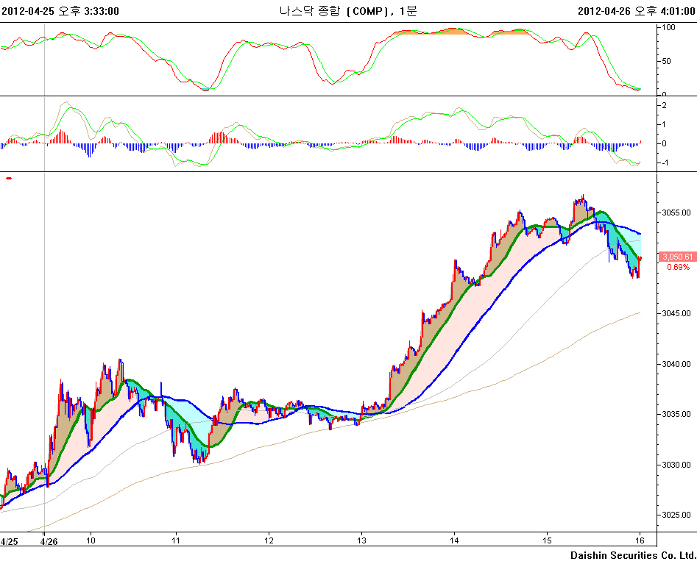Select the 4/25 date label on time axis

click(x=10, y=541)
